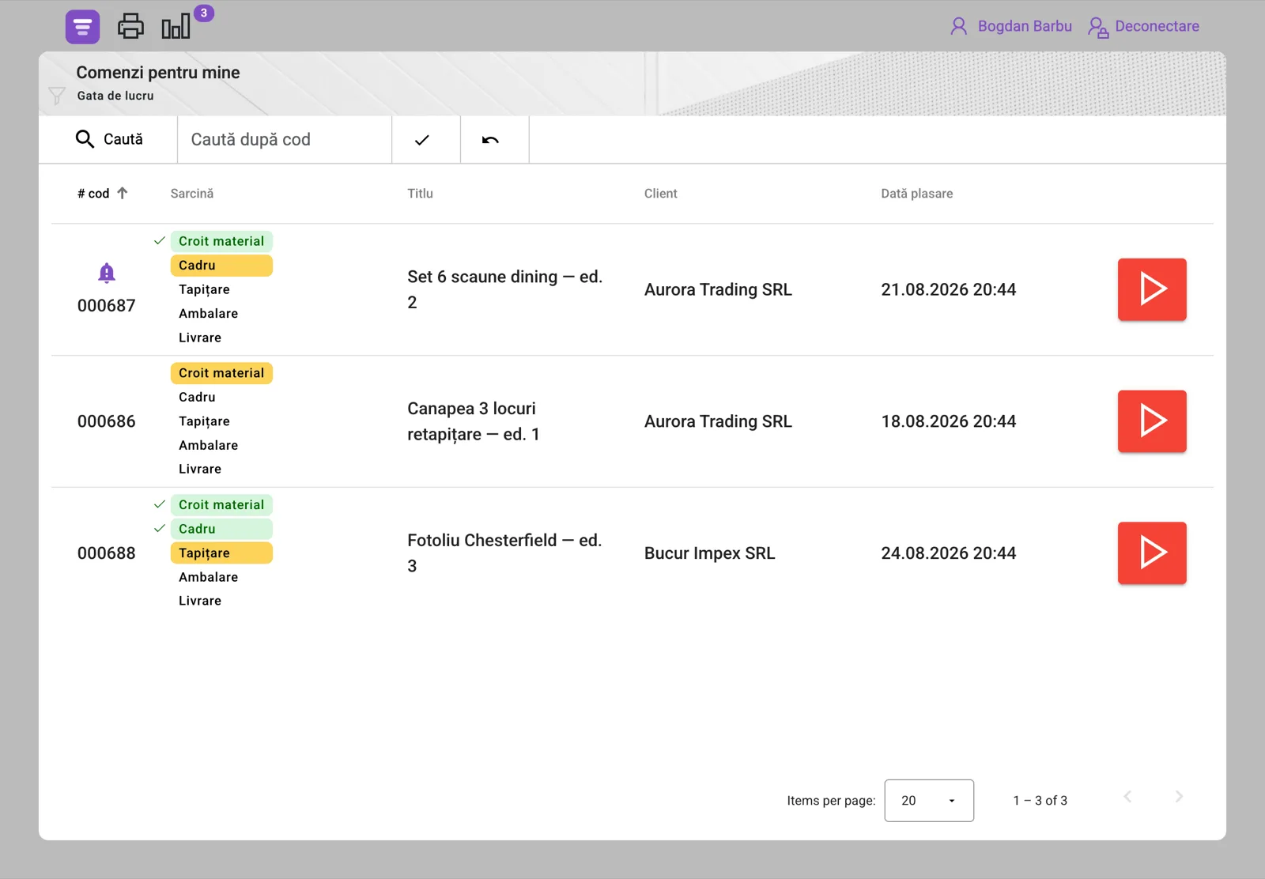The height and width of the screenshot is (879, 1265).
Task: Click the Sarcină column header
Action: click(192, 194)
